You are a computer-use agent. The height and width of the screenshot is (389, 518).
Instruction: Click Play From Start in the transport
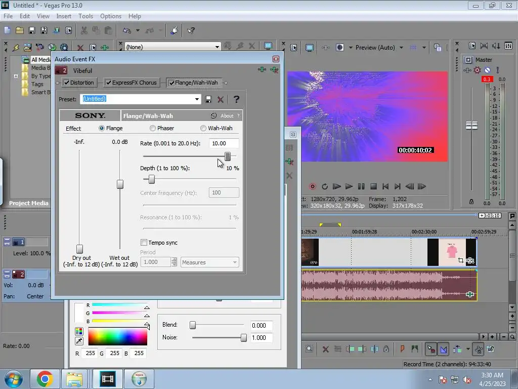click(x=336, y=186)
